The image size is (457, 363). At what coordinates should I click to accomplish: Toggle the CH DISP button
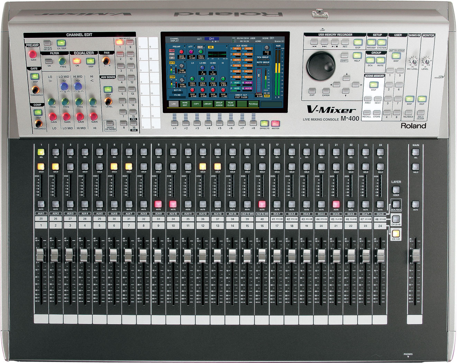[61, 44]
